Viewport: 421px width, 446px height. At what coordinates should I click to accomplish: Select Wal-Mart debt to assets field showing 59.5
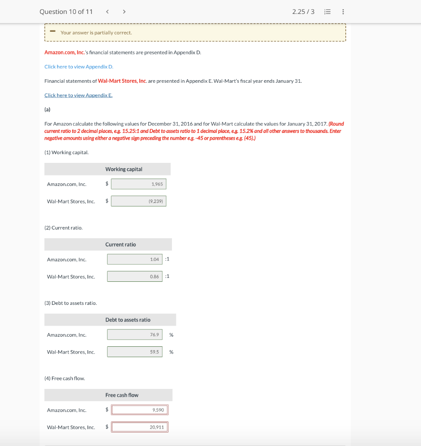click(135, 352)
